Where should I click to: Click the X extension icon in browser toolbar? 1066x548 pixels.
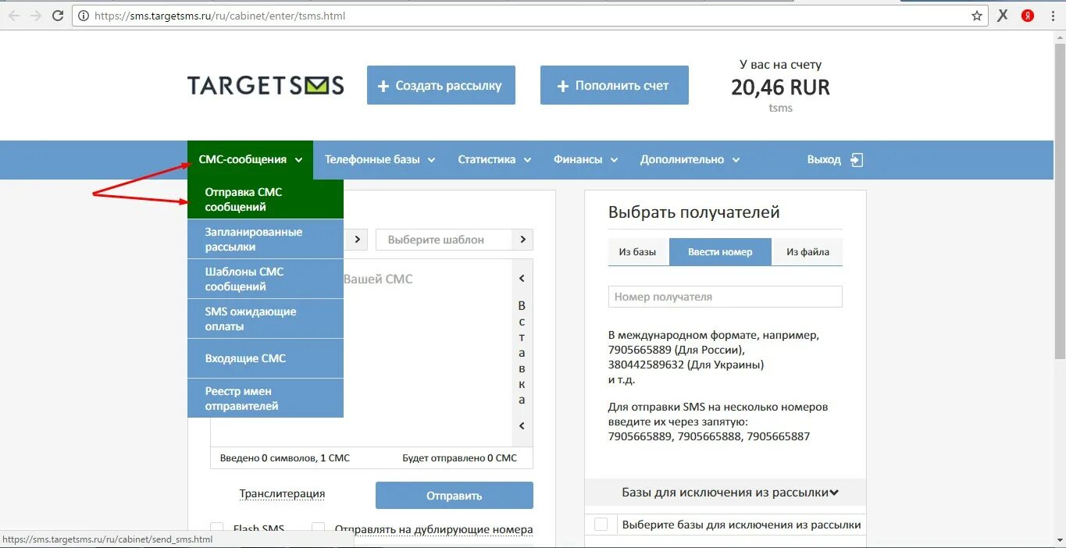[x=1003, y=16]
